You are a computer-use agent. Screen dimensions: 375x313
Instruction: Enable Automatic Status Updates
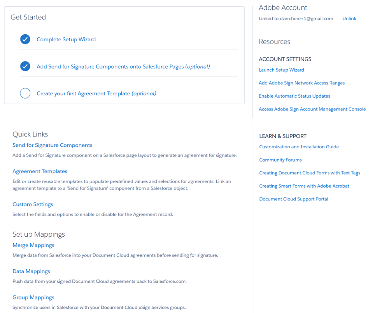pyautogui.click(x=294, y=96)
